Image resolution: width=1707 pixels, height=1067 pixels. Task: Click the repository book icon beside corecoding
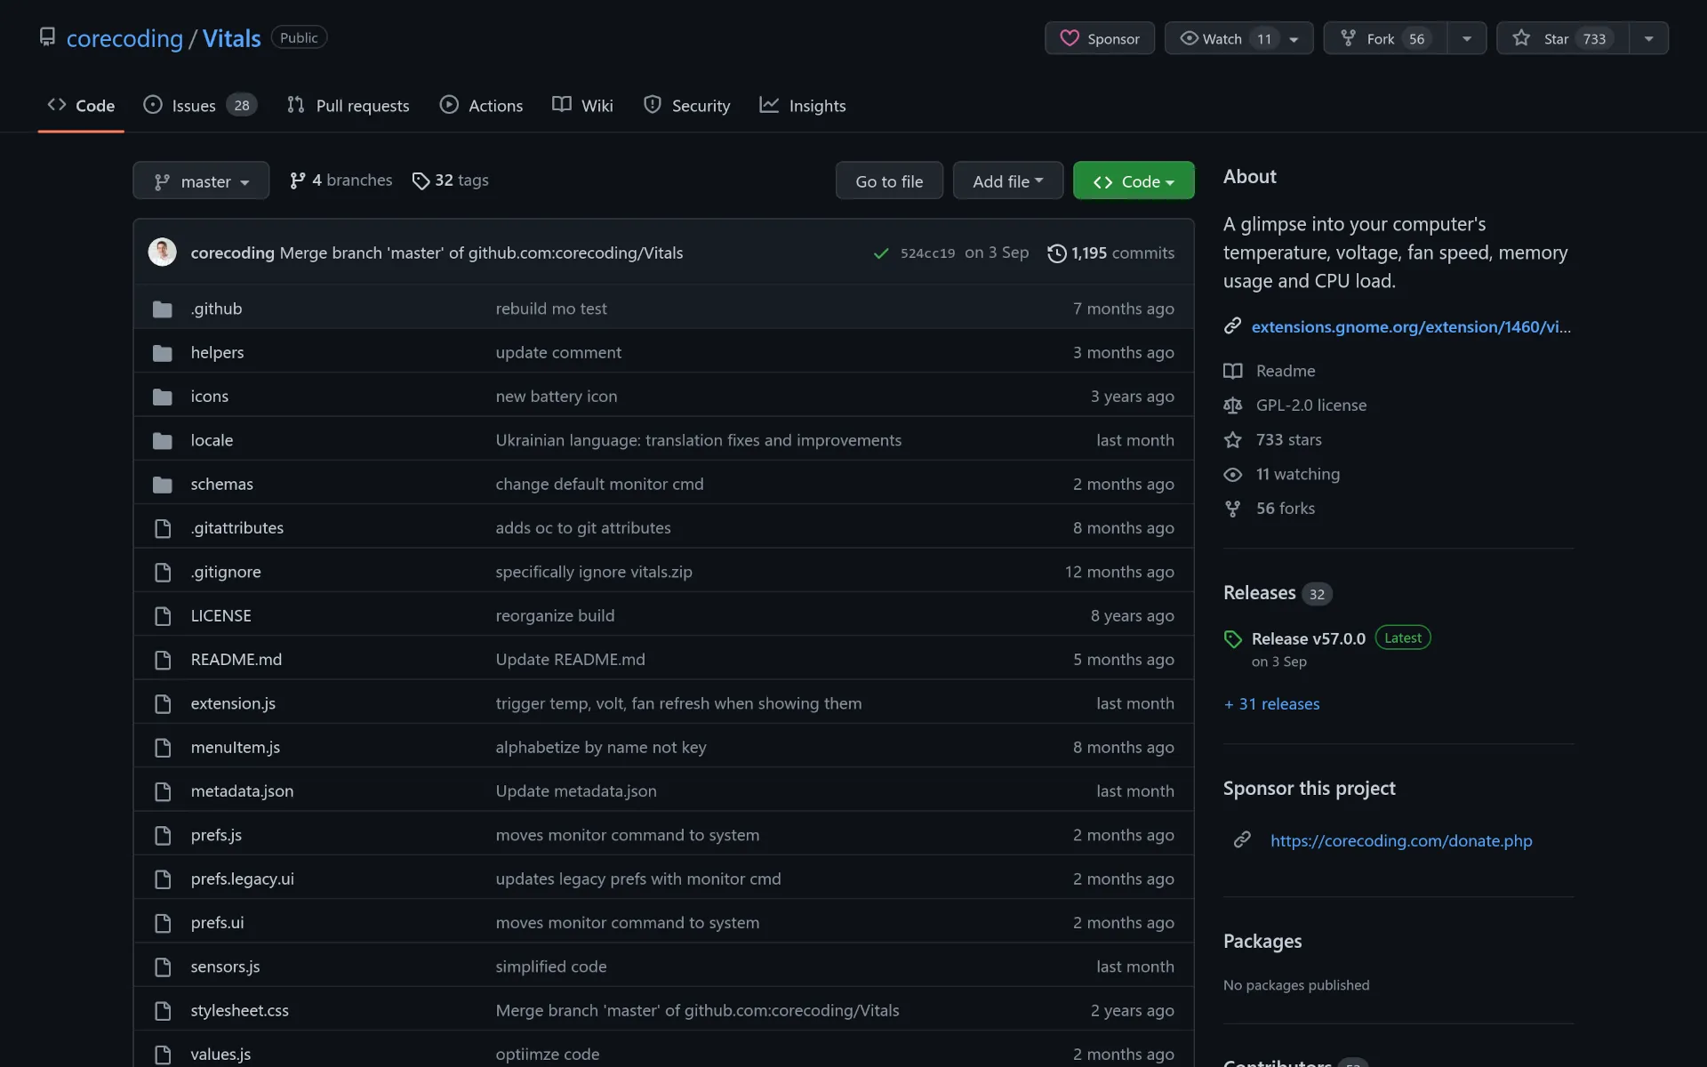pyautogui.click(x=47, y=36)
